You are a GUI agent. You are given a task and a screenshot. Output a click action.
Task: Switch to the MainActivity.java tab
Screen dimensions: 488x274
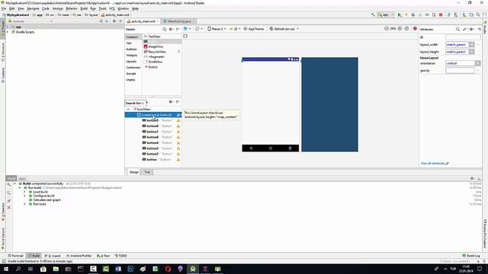[x=179, y=21]
